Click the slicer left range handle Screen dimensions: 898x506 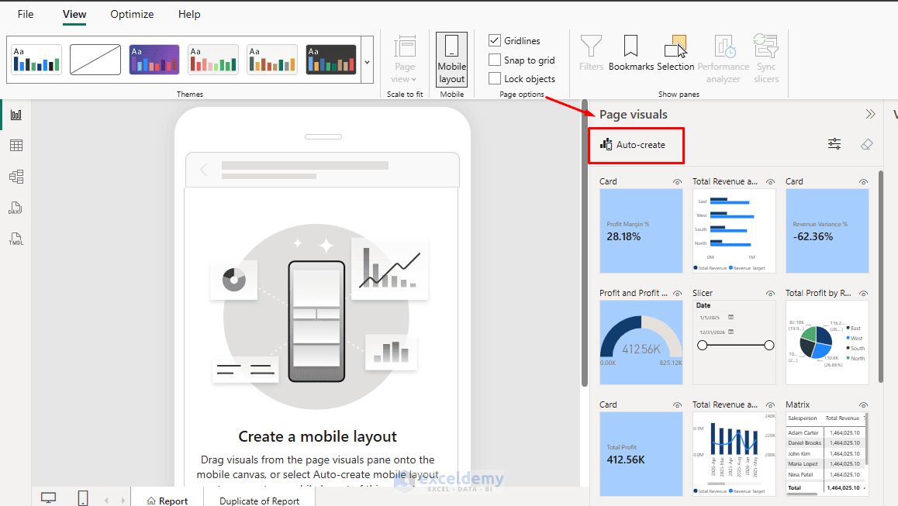[x=702, y=345]
